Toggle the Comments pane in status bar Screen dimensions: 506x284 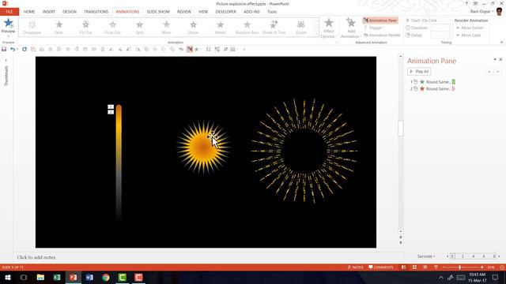pos(381,267)
